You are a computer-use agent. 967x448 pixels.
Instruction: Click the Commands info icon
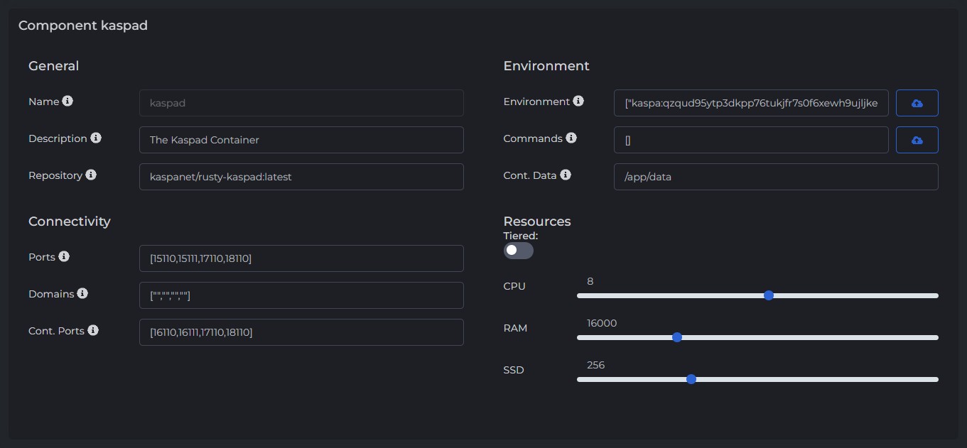point(571,138)
